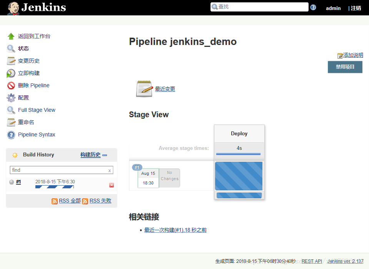Screen dimensions: 369x269
Task: Focus the 查找 search box
Action: (259, 7)
